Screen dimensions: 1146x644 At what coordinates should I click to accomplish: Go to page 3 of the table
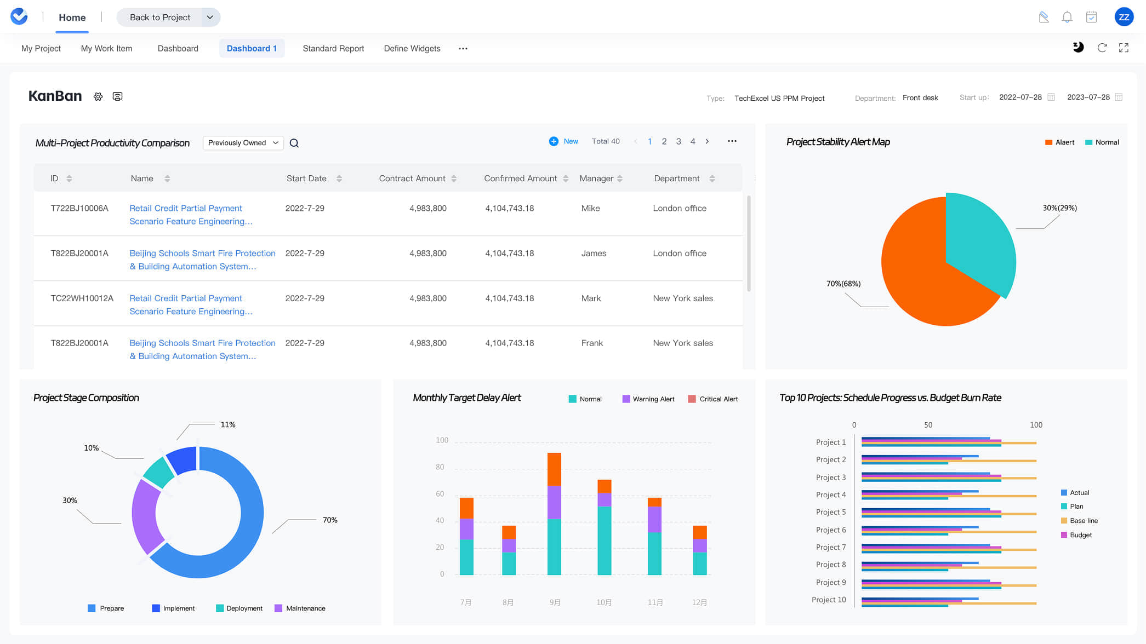[x=679, y=141]
